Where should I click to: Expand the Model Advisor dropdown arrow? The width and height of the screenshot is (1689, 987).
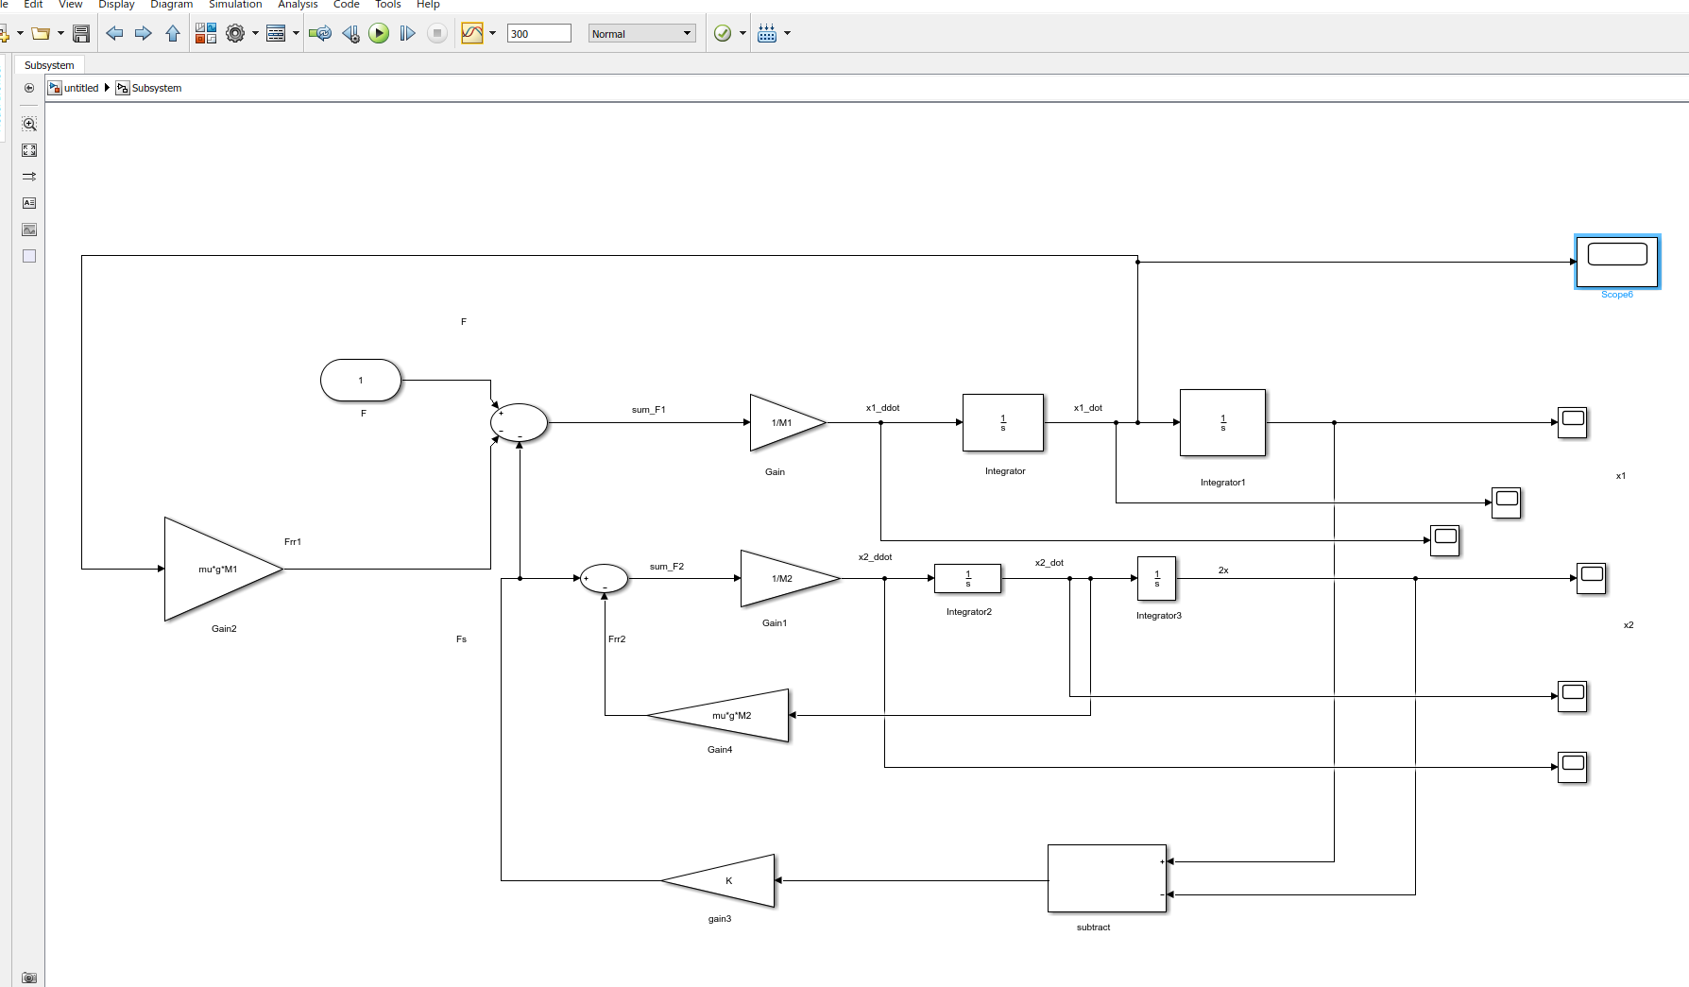coord(742,34)
